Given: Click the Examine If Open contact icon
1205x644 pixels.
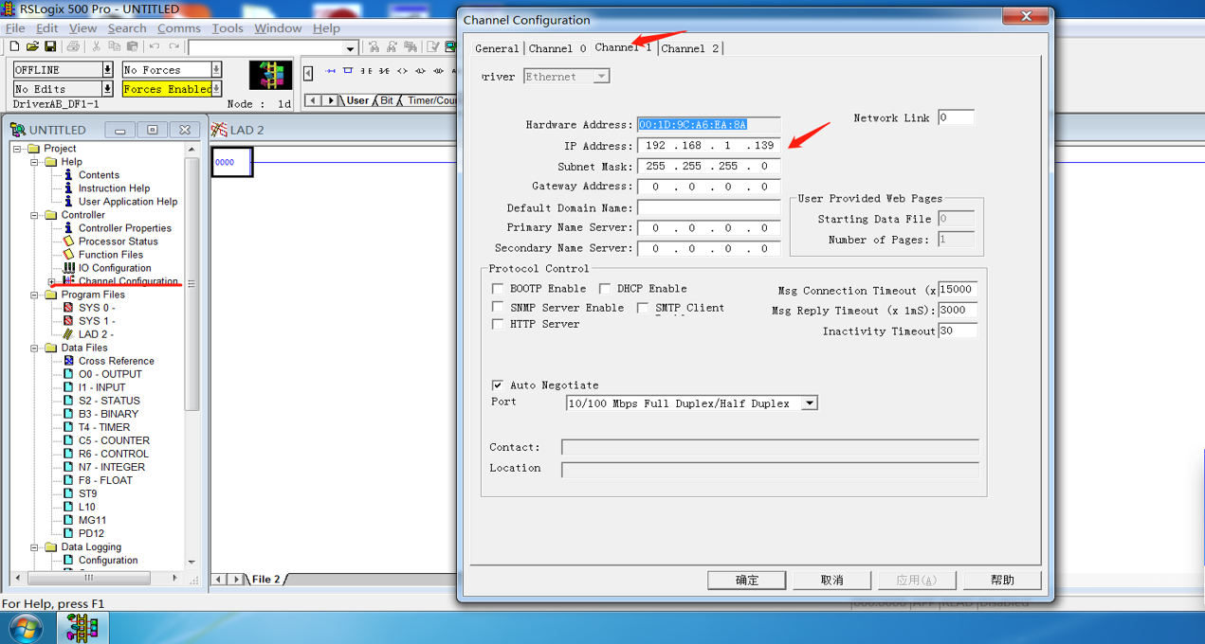Looking at the screenshot, I should pos(384,71).
